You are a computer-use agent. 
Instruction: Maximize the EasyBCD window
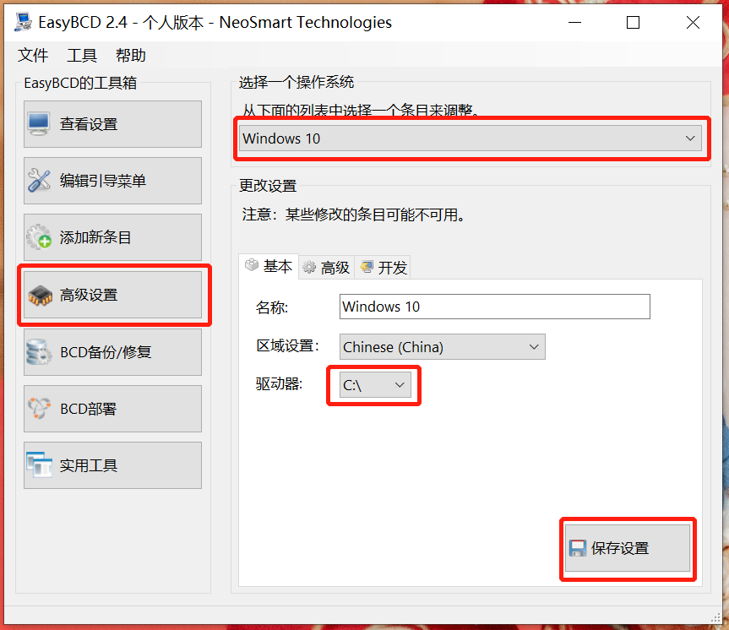coord(633,22)
